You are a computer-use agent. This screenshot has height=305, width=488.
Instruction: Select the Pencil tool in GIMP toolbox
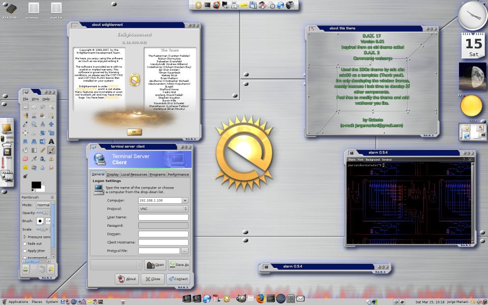coord(43,150)
